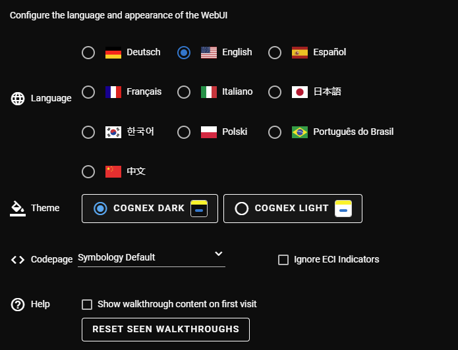The width and height of the screenshot is (458, 350).
Task: Click the Codepage dropdown chevron arrow
Action: click(x=219, y=254)
